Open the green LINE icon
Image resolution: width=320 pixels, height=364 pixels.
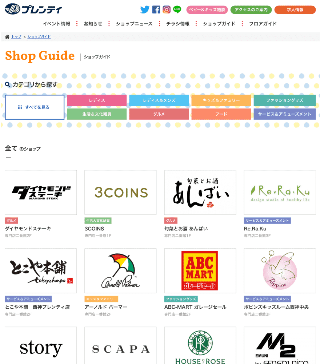pyautogui.click(x=177, y=9)
